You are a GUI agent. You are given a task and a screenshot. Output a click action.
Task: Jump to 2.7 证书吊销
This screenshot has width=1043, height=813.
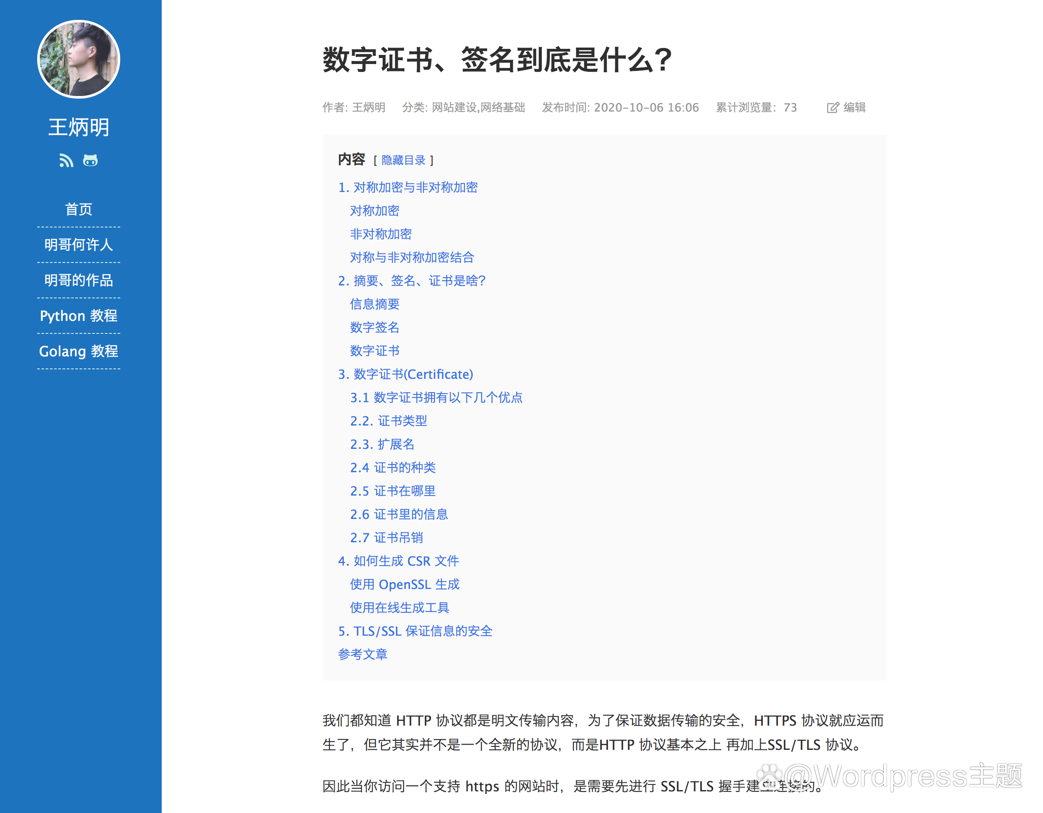(x=386, y=538)
